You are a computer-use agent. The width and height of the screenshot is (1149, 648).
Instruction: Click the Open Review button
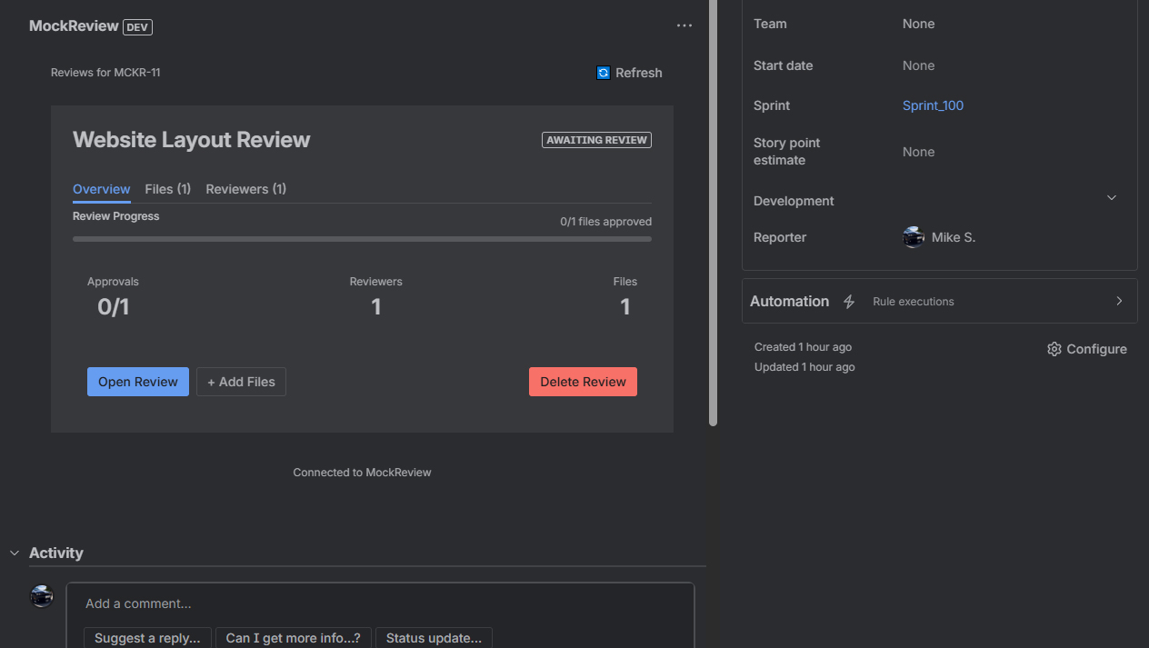click(x=137, y=382)
